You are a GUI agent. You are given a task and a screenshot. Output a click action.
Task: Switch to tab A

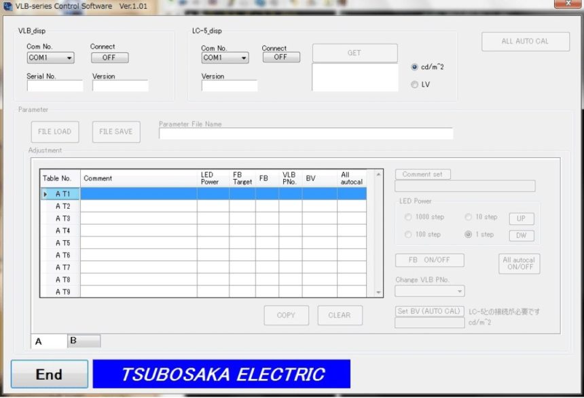(x=49, y=341)
